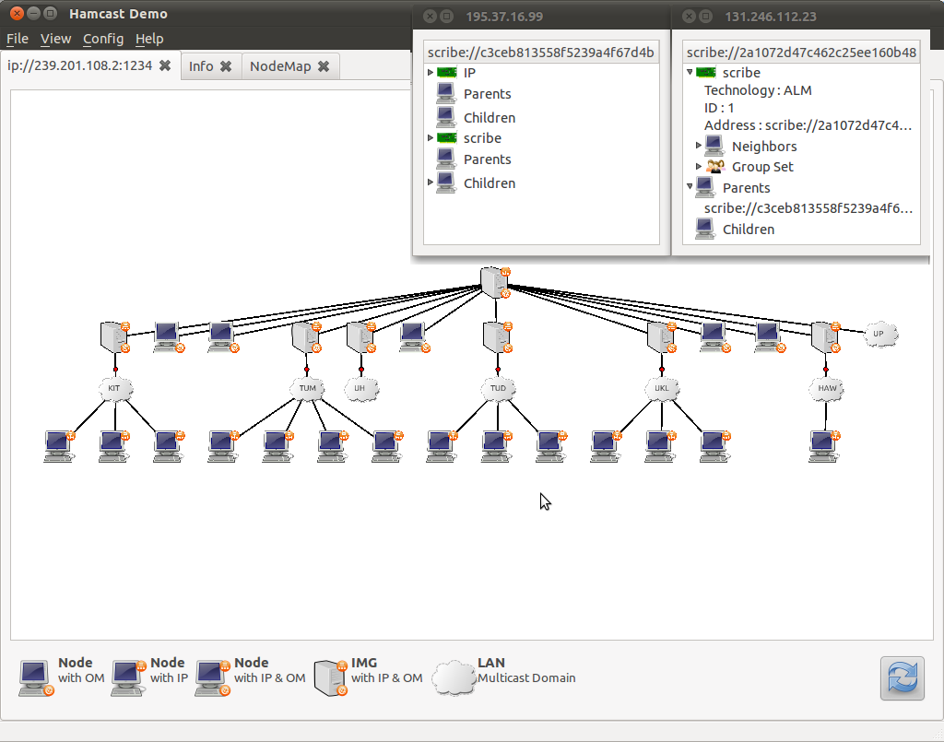
Task: Open the Config menu
Action: click(x=103, y=39)
